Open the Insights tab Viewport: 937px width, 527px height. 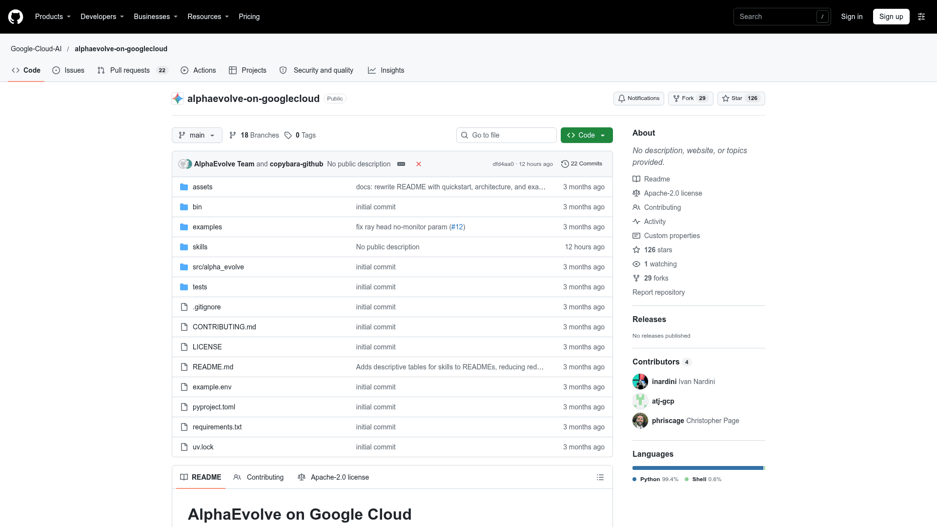coord(386,70)
